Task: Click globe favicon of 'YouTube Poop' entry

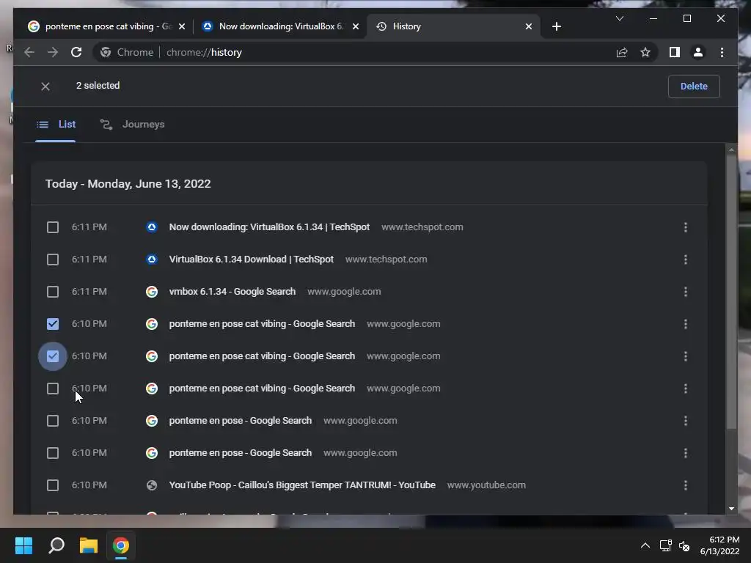Action: tap(152, 485)
